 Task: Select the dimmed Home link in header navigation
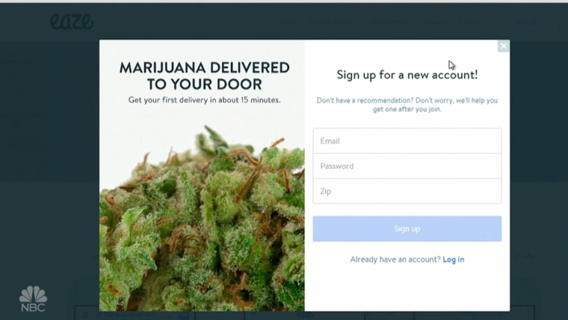(288, 22)
